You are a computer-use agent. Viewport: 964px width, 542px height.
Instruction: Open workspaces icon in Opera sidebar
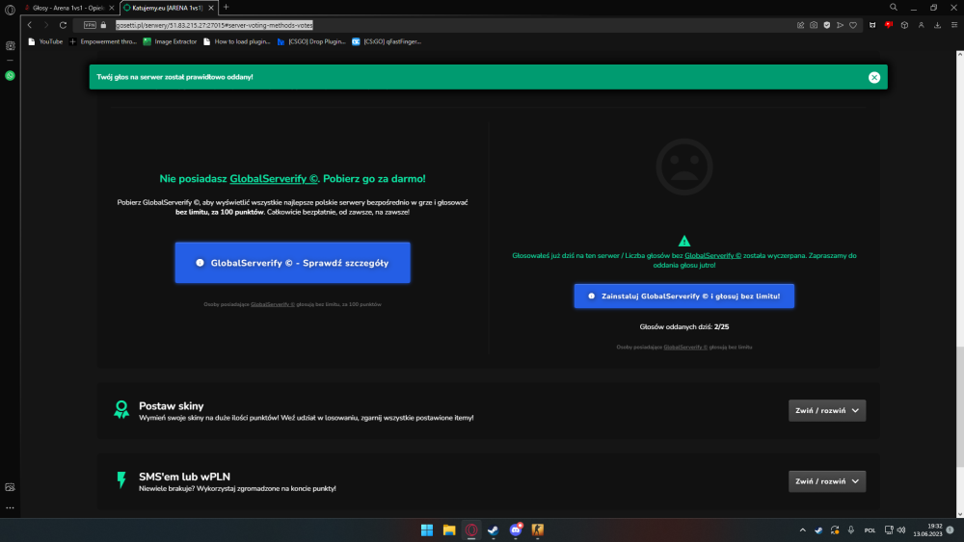[10, 46]
